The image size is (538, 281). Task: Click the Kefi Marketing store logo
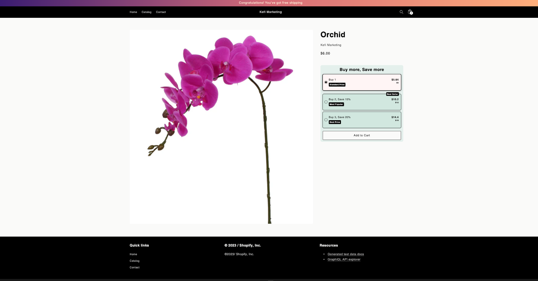270,12
